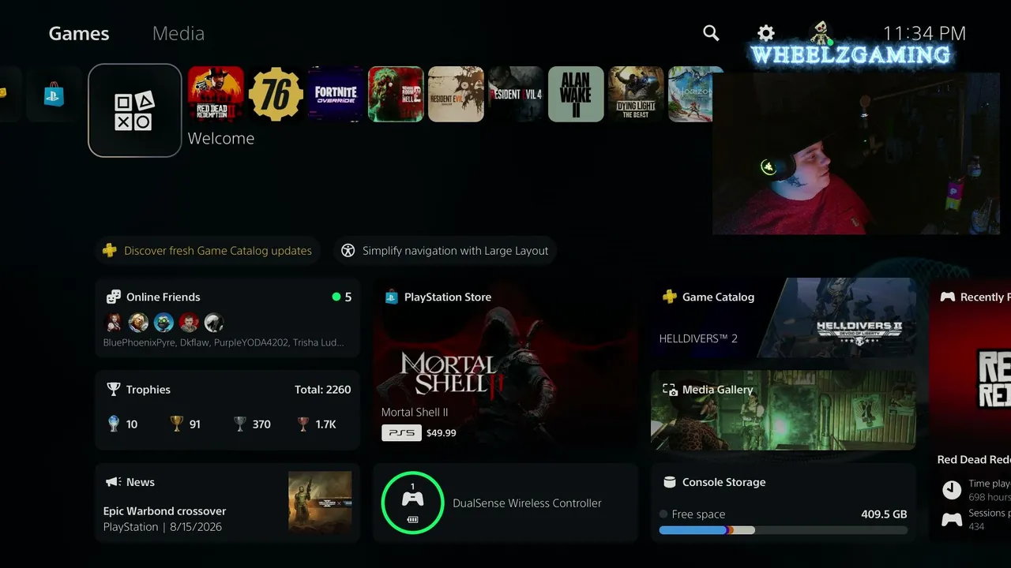The width and height of the screenshot is (1011, 568).
Task: Click the $49.99 price for Mortal Shell II
Action: click(441, 433)
